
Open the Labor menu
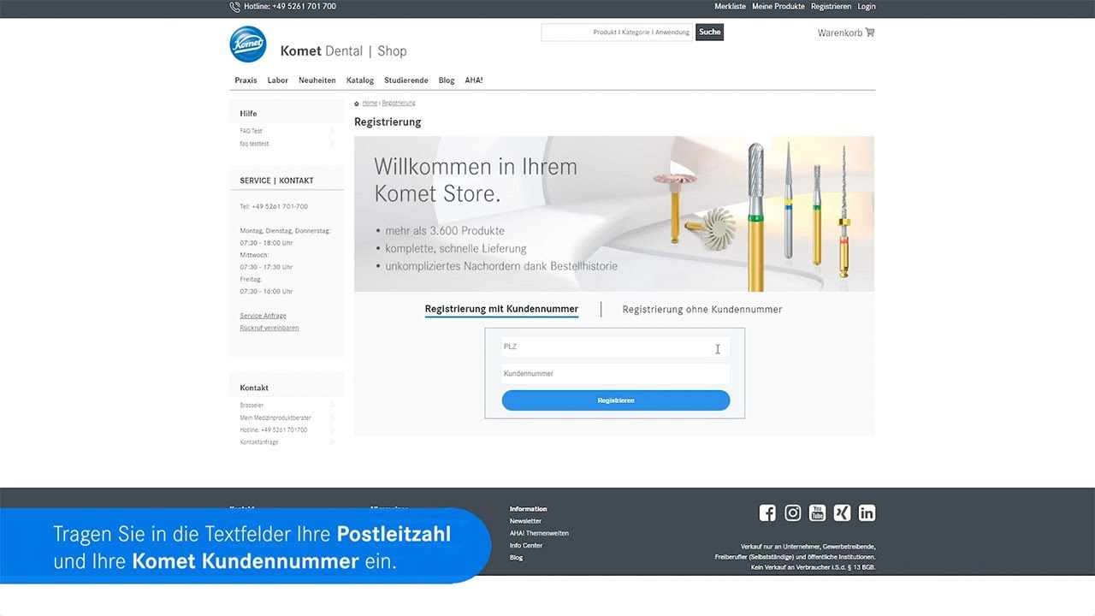pos(277,80)
